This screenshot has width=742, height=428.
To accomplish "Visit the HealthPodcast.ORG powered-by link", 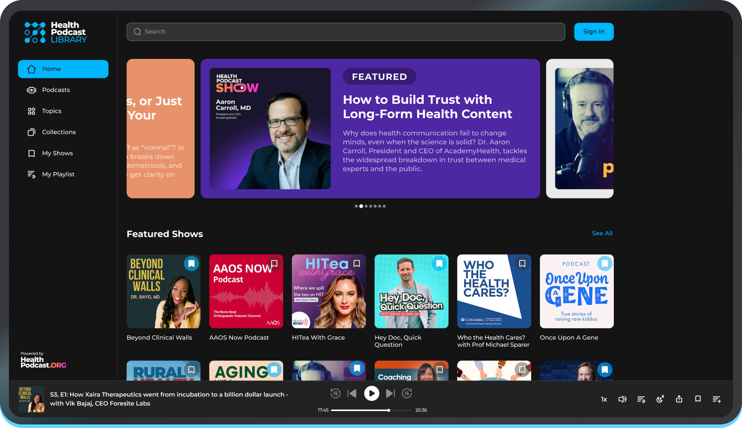I will (43, 360).
